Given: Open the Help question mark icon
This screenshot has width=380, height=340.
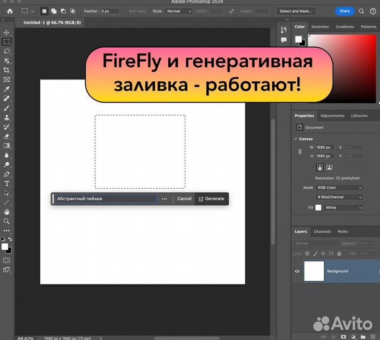Looking at the screenshot, I should pos(372,11).
